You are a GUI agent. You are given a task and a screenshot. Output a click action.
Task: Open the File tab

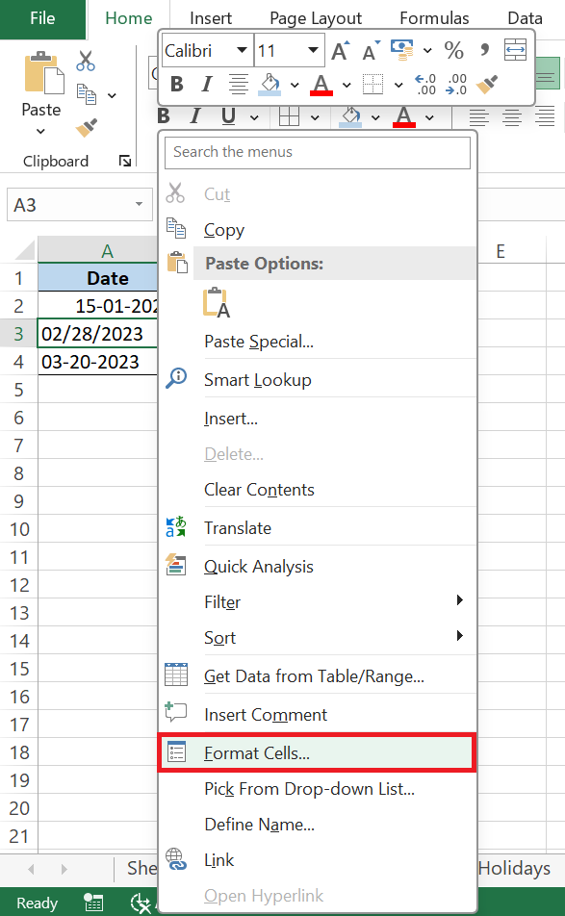point(42,18)
